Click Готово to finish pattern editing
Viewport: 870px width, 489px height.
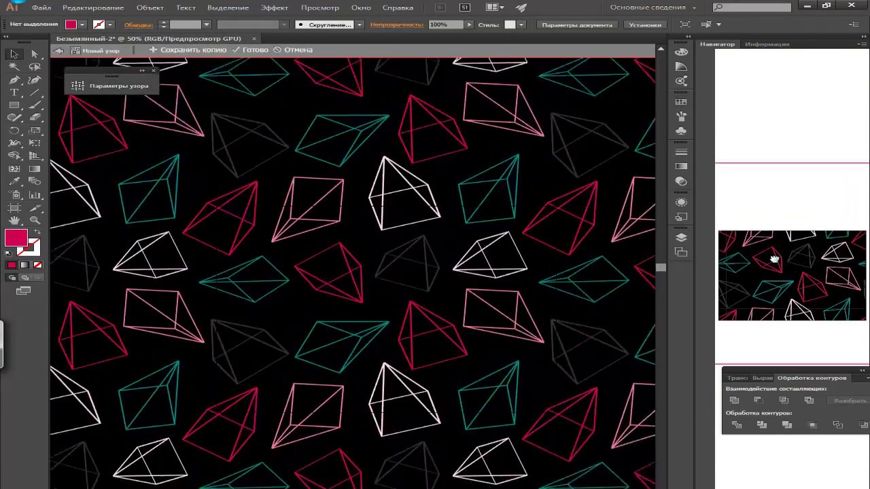(x=250, y=50)
